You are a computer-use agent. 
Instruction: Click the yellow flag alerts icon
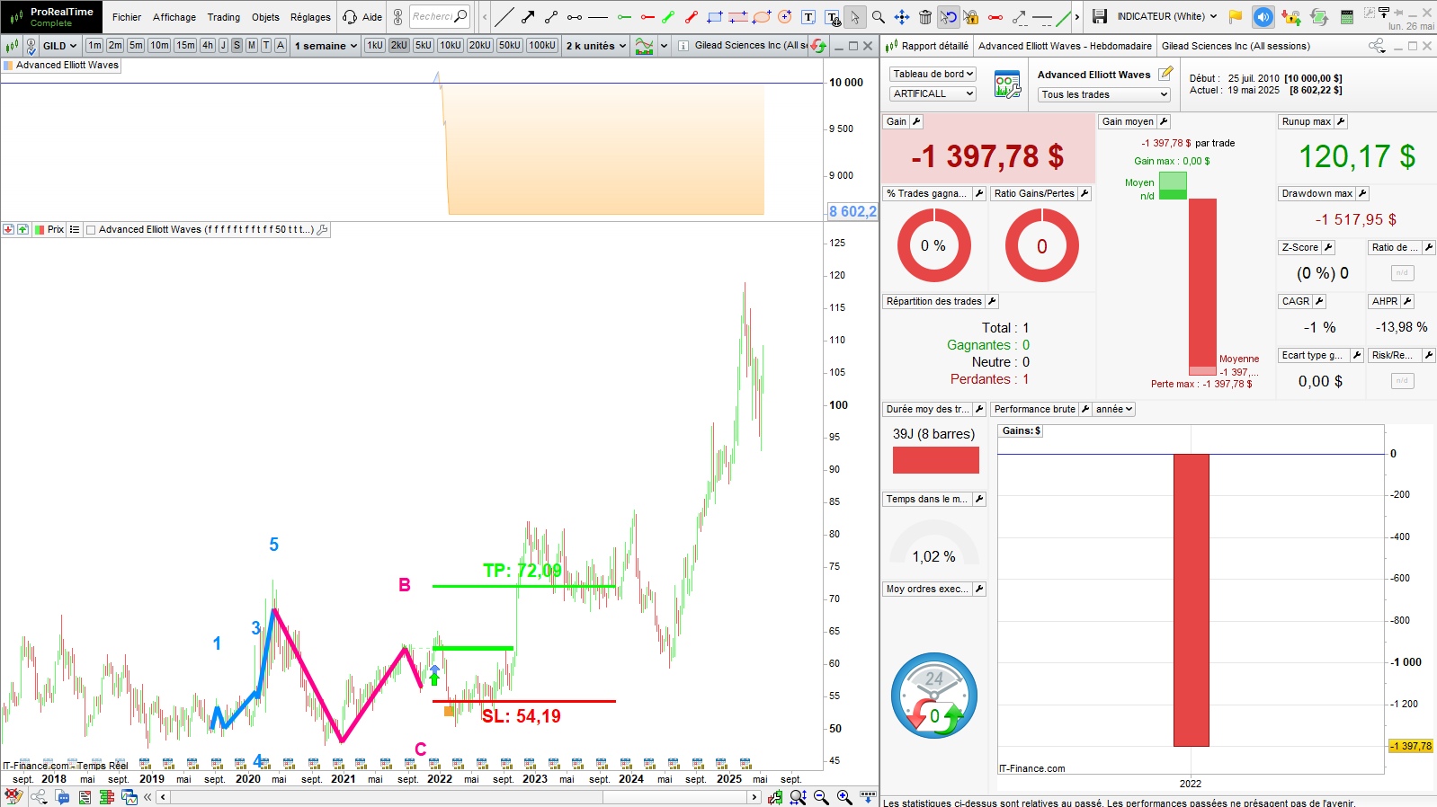point(1236,16)
